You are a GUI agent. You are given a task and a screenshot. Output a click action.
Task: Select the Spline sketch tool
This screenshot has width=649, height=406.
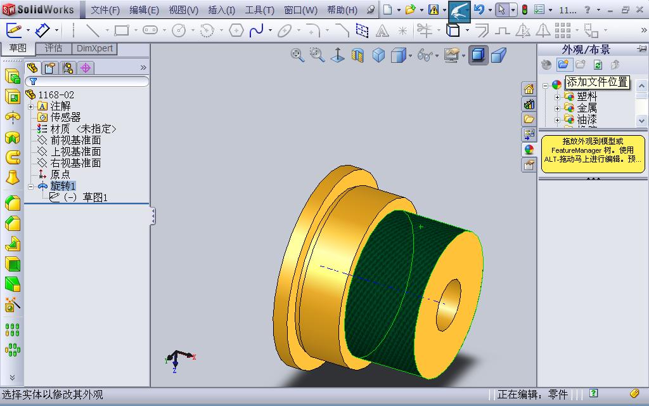pos(257,30)
